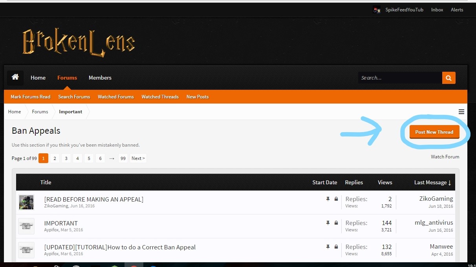Open the Forums navigation tab
Screen dimensions: 476x267
[x=67, y=78]
